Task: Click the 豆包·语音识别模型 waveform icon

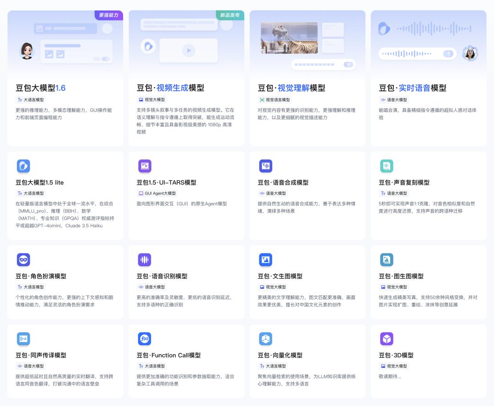Action: tap(145, 259)
